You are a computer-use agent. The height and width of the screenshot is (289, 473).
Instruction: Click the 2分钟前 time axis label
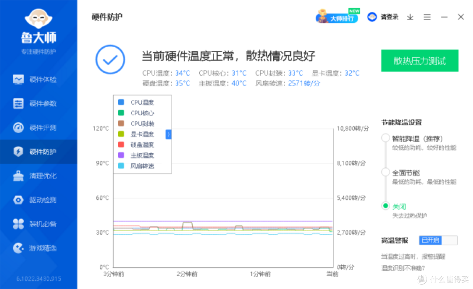coord(187,274)
